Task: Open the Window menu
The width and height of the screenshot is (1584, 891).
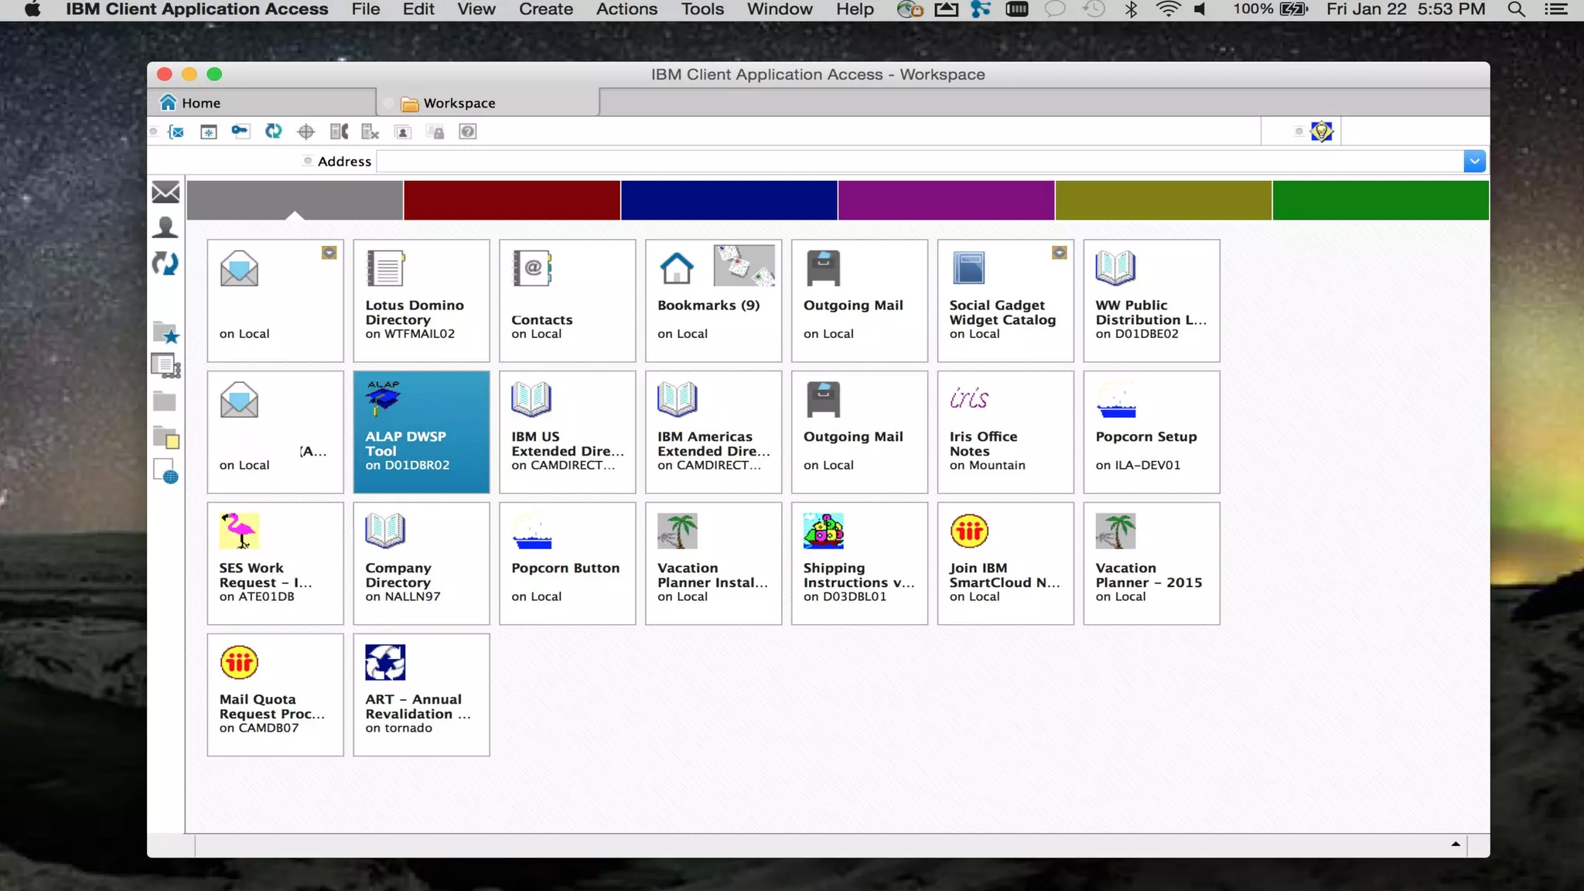Action: coord(780,9)
